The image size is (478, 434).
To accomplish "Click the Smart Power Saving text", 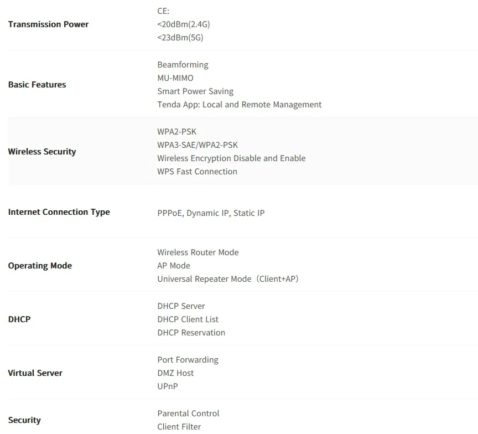I will pyautogui.click(x=195, y=91).
